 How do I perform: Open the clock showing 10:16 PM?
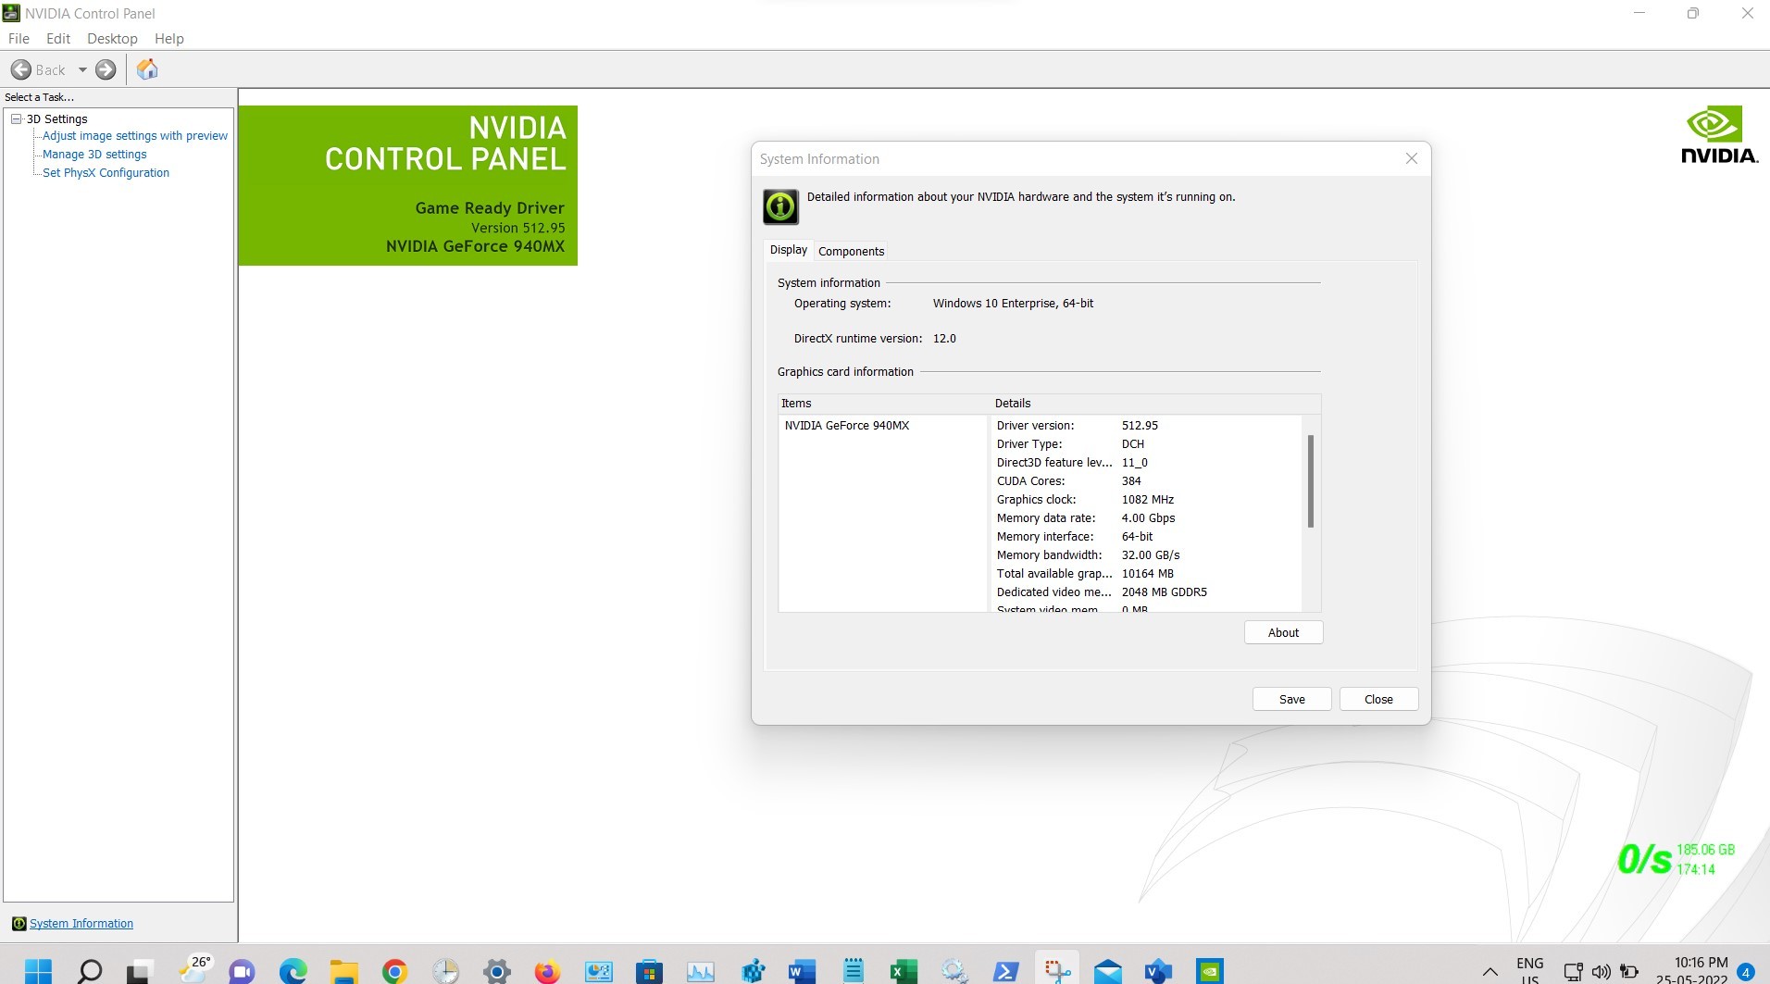[1694, 970]
